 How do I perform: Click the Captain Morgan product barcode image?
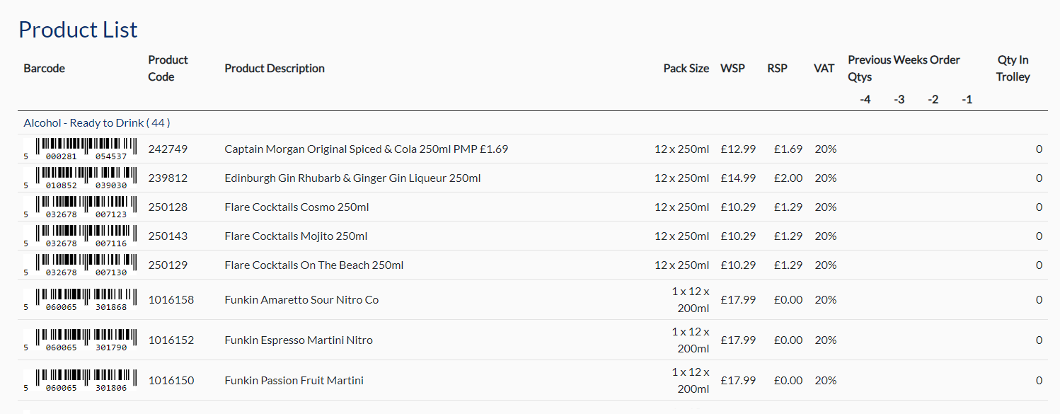[81, 149]
